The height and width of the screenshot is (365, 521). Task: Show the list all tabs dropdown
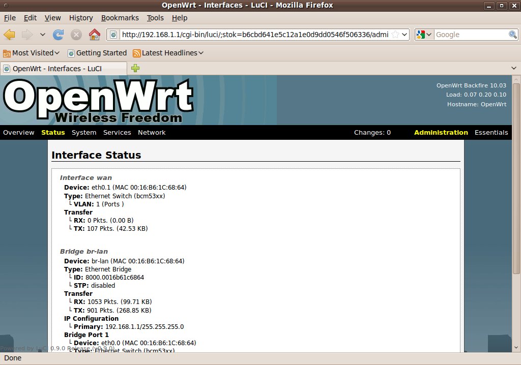(x=513, y=68)
